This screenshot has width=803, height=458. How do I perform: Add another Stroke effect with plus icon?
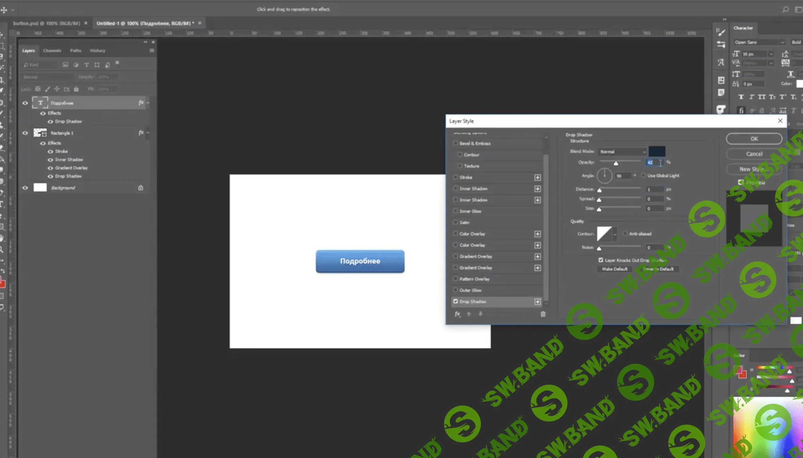click(x=537, y=178)
